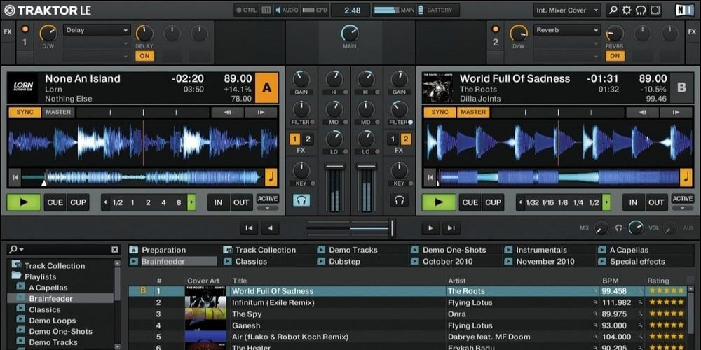Click Deck A headphone cue icon in mixer
The height and width of the screenshot is (350, 701).
(x=301, y=200)
